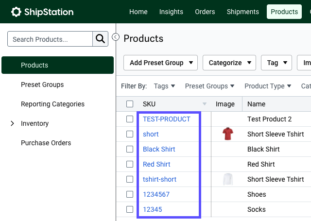Select the Black Shirt row checkbox
Viewport: 311px width, 221px height.
tap(130, 149)
